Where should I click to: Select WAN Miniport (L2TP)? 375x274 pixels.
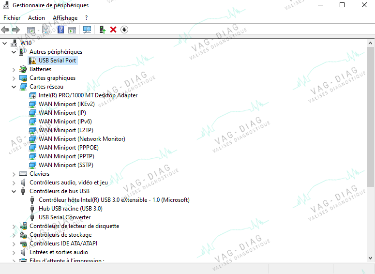[x=66, y=130]
